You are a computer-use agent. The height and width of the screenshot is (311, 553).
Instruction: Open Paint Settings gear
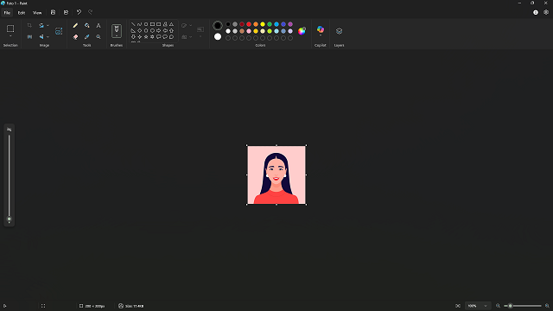point(546,12)
